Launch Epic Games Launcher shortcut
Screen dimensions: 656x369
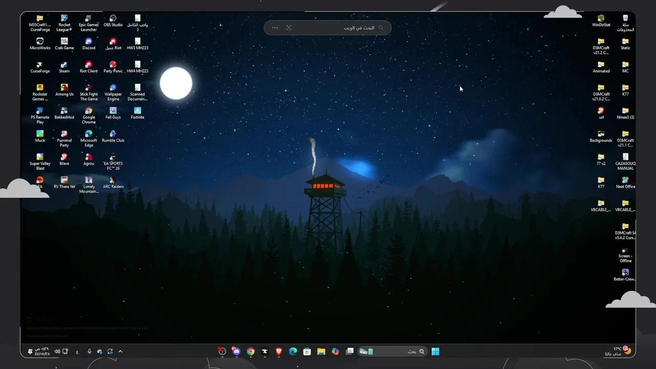(x=89, y=23)
